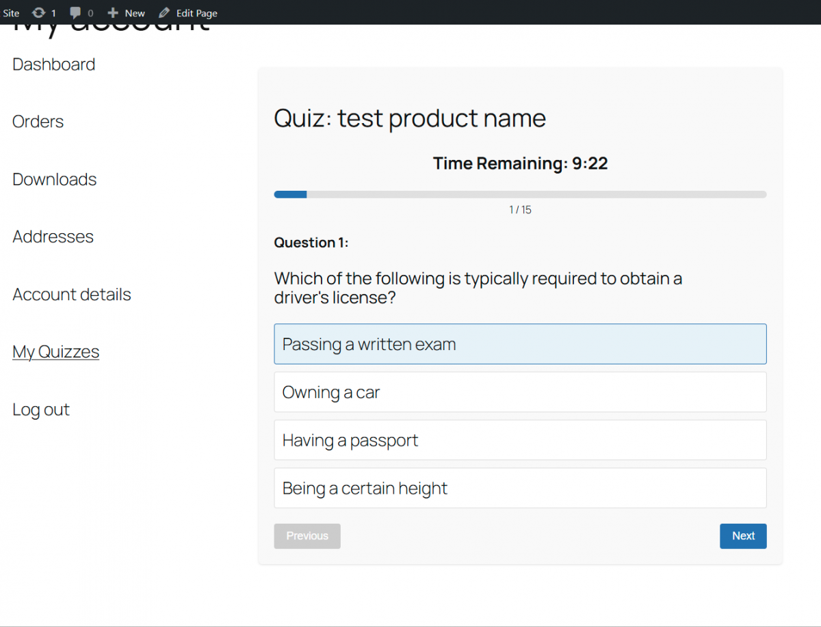The image size is (821, 627).
Task: Pick the 'Having a passport' option
Action: pyautogui.click(x=520, y=440)
